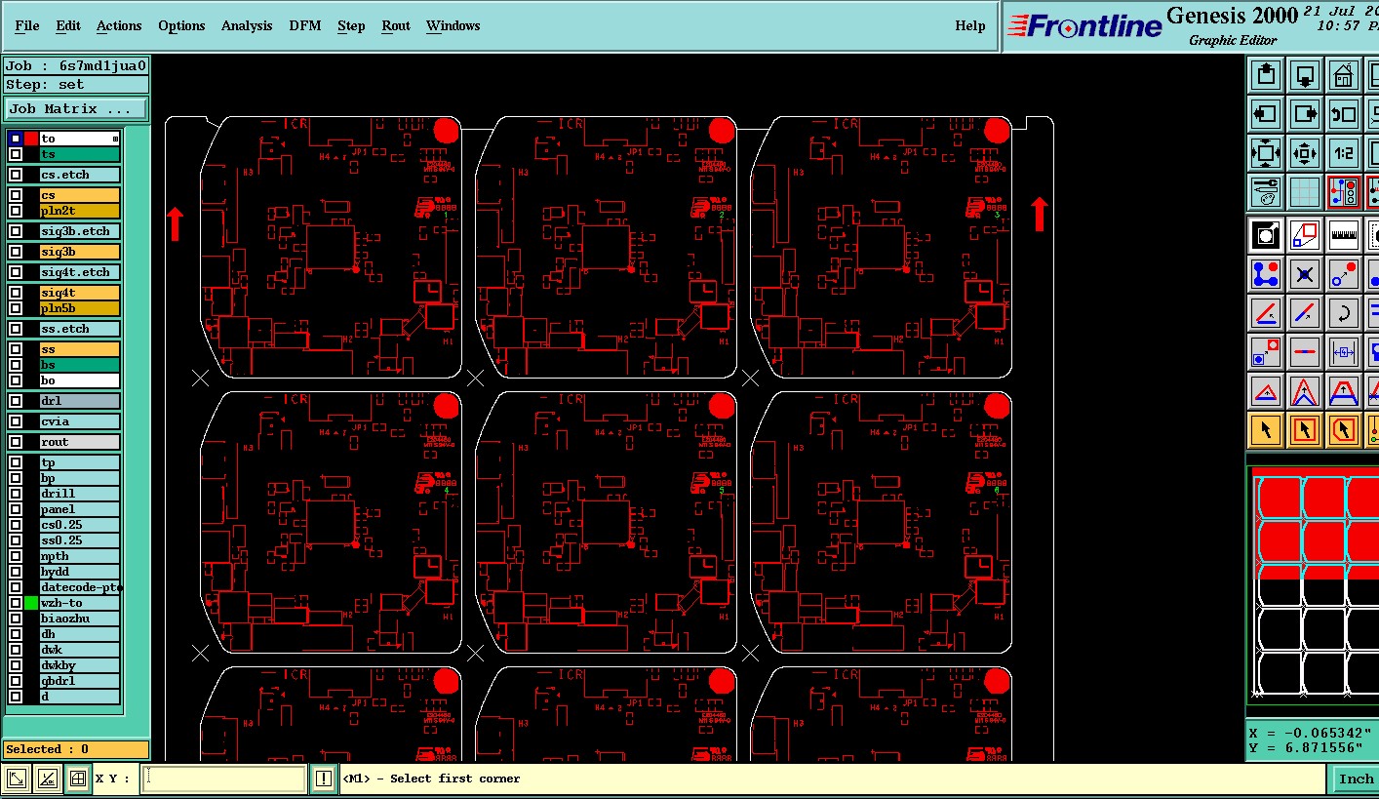This screenshot has height=799, width=1379.
Task: Toggle the checkbox for layer sig3b
Action: 16,252
